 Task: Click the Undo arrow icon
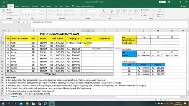[x=7, y=2]
